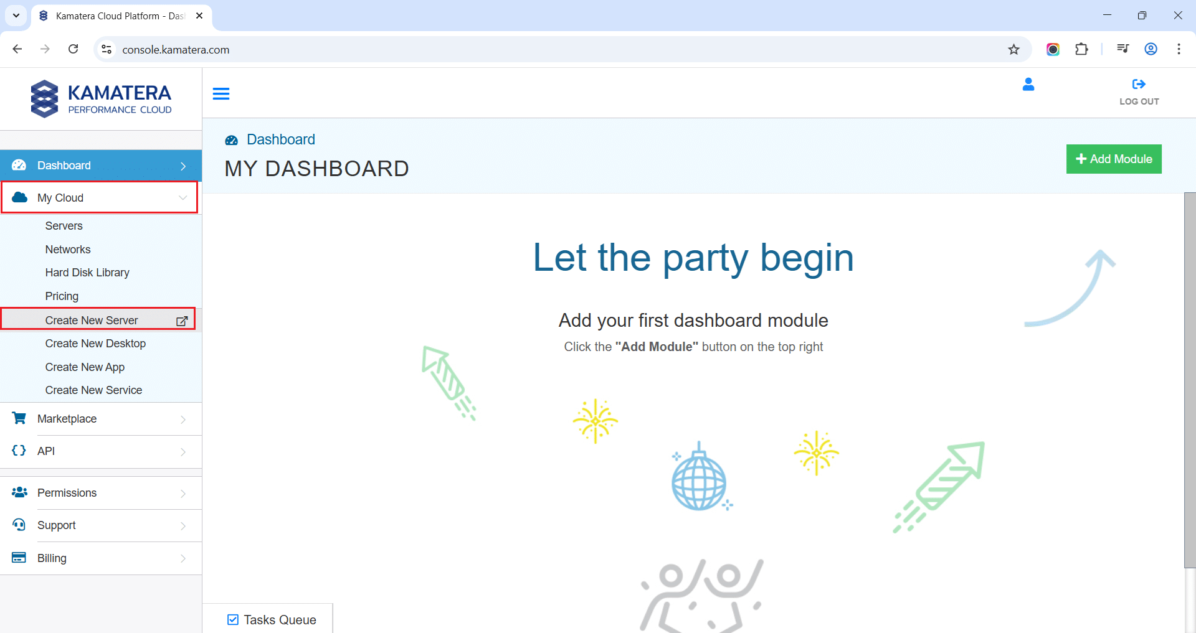1196x633 pixels.
Task: Click the page's vertical scrollbar
Action: tap(1189, 380)
